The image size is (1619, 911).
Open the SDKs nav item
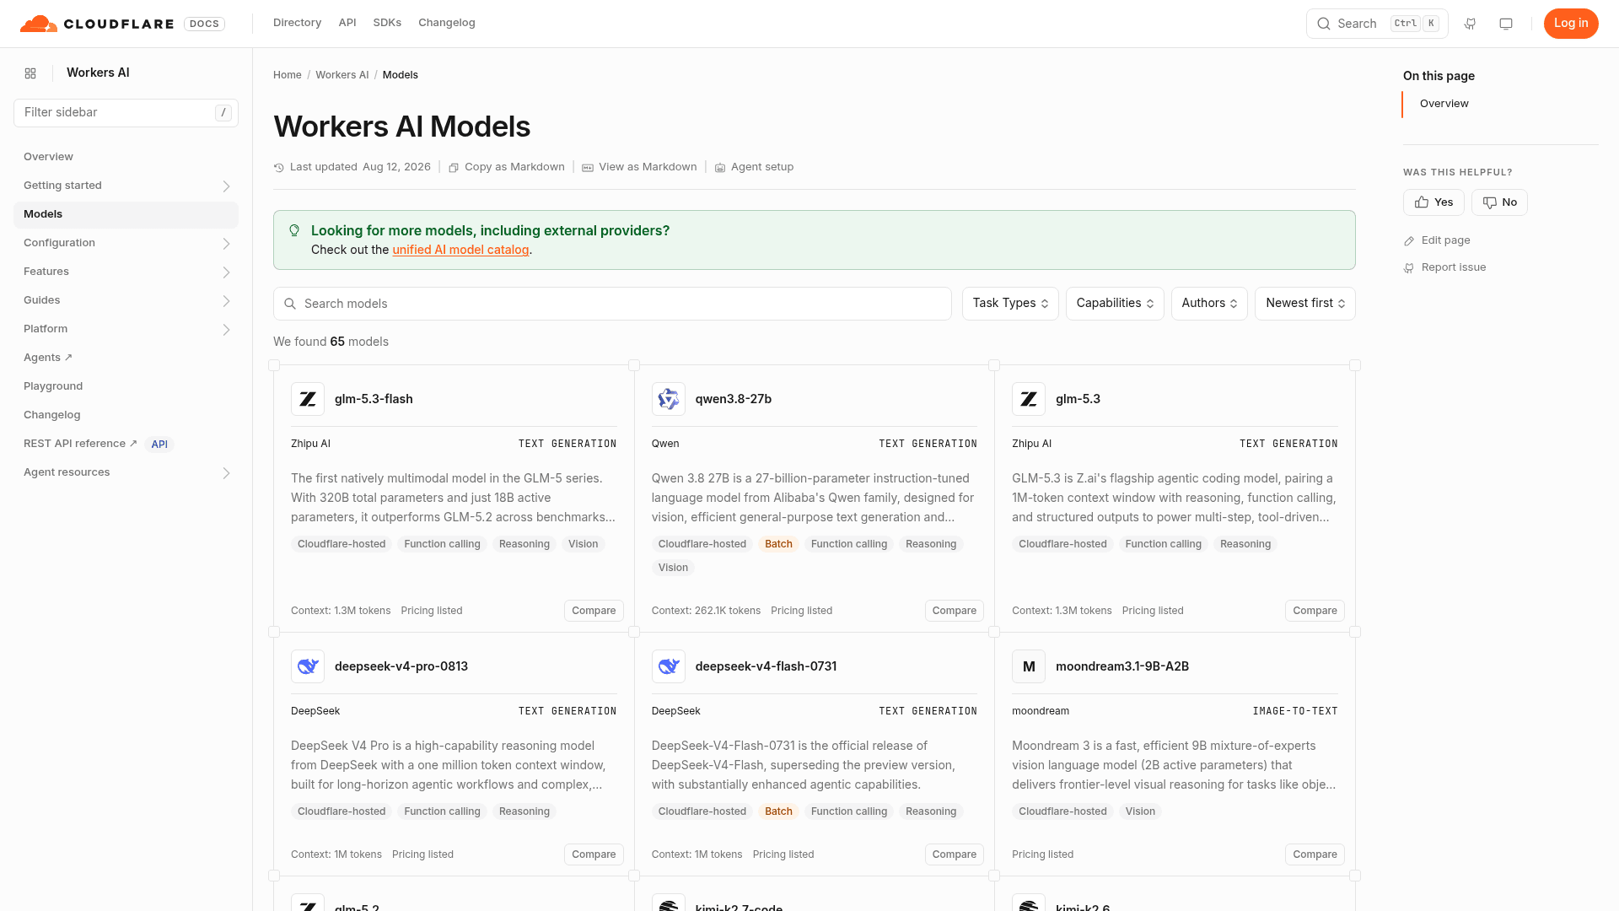pyautogui.click(x=387, y=23)
